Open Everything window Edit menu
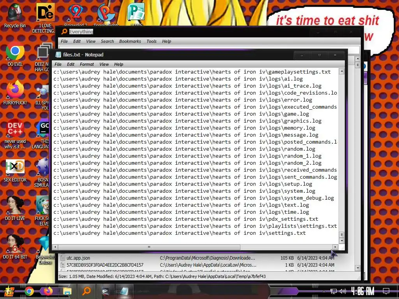The image size is (399, 299). (77, 41)
